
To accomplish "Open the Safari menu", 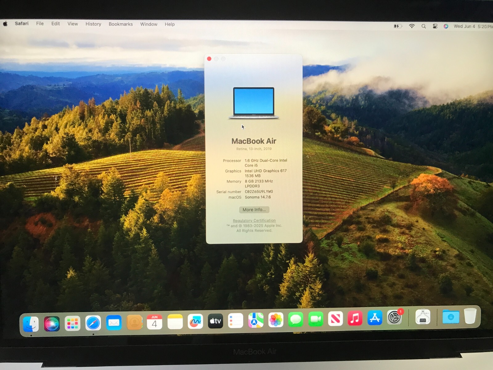I will [22, 23].
